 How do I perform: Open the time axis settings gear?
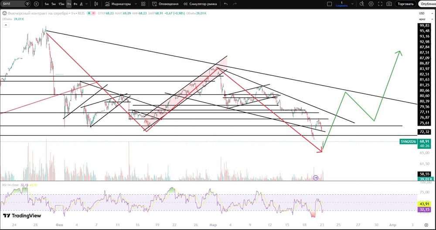tap(426, 225)
